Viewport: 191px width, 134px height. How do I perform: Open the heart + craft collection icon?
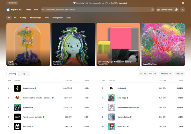coord(17,98)
